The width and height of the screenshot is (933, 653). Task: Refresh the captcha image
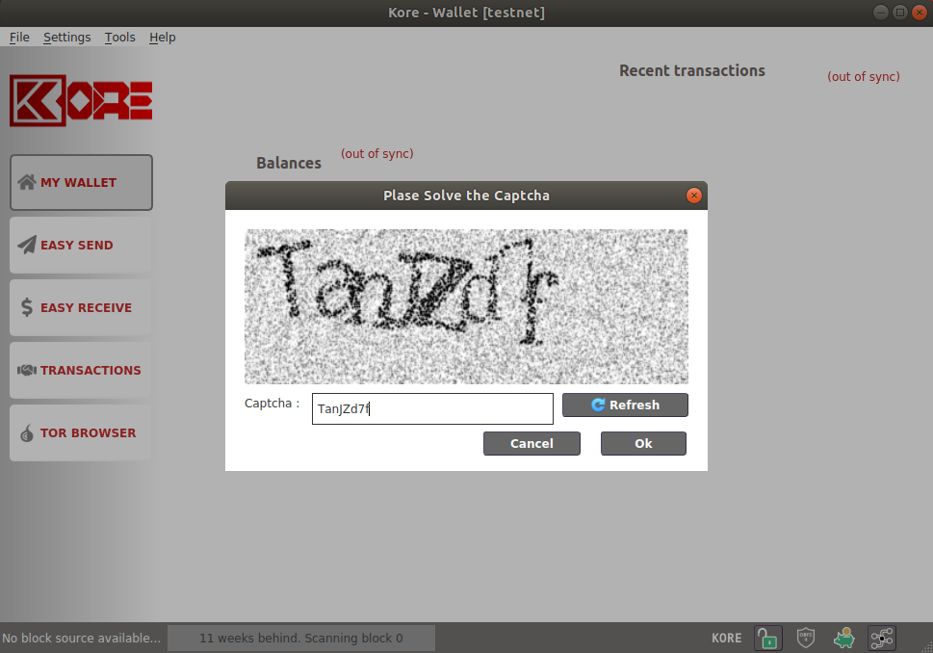coord(625,405)
